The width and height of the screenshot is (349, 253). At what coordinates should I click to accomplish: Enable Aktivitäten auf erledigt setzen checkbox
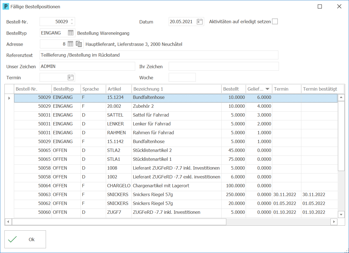coord(275,22)
